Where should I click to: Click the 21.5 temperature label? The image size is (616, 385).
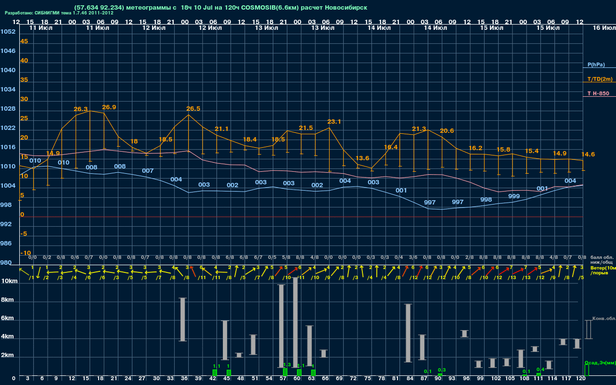click(x=306, y=128)
